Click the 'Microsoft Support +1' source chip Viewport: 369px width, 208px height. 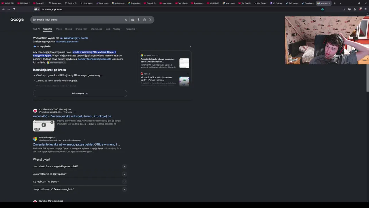[56, 63]
